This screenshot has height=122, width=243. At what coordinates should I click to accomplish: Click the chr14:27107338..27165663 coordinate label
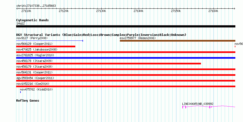pyautogui.click(x=36, y=6)
